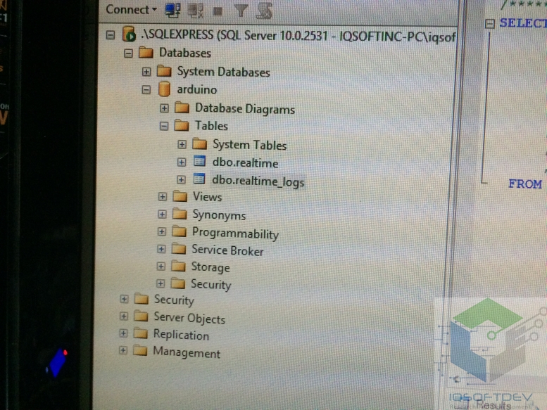Select the 'dbo.realtime_logs' table label
Image resolution: width=547 pixels, height=410 pixels.
coord(258,181)
